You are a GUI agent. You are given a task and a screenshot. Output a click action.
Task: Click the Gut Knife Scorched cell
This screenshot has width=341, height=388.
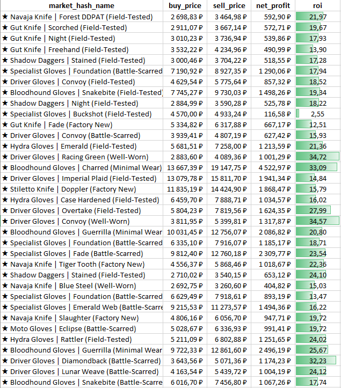pyautogui.click(x=82, y=27)
